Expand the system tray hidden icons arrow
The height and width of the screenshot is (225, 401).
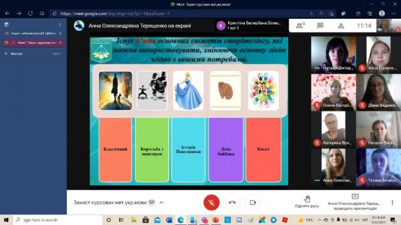click(320, 220)
